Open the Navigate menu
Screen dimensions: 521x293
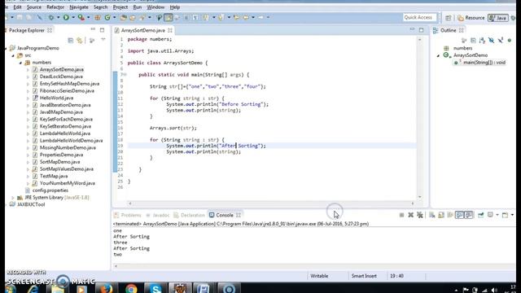coord(79,7)
